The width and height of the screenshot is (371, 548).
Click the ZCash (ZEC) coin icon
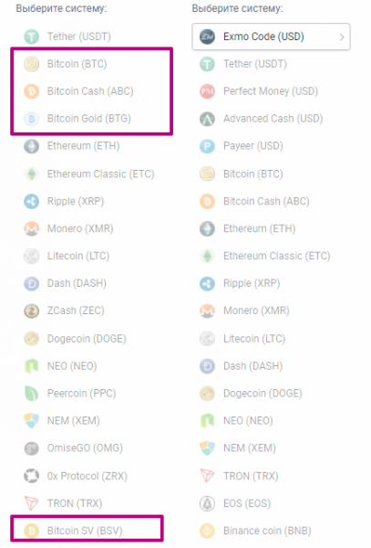tap(31, 311)
